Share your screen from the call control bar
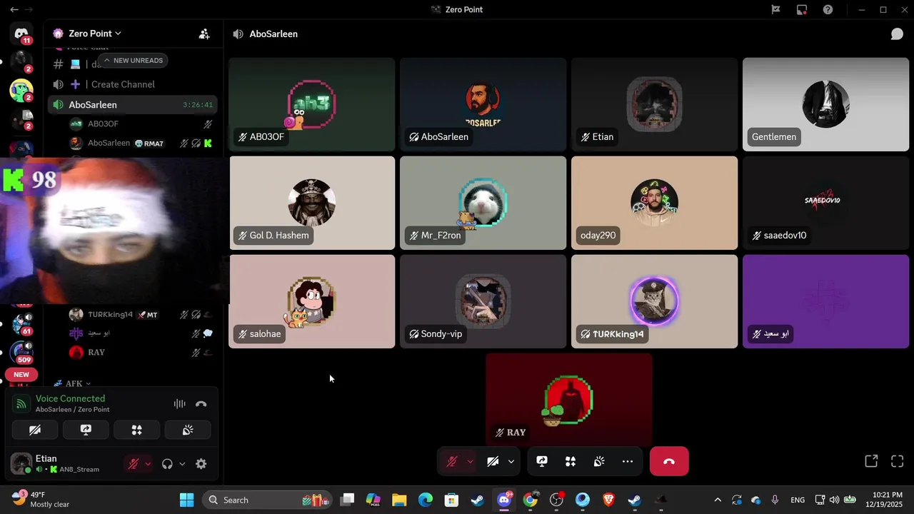The width and height of the screenshot is (914, 514). pyautogui.click(x=542, y=462)
